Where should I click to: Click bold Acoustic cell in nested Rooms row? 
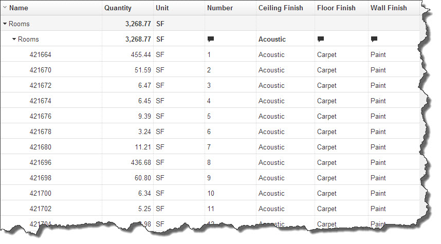(272, 39)
